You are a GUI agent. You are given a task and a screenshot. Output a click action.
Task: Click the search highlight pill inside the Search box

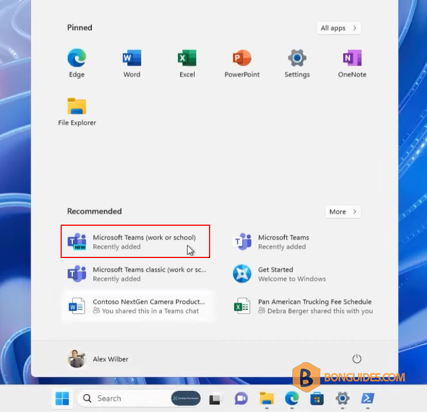click(x=186, y=399)
